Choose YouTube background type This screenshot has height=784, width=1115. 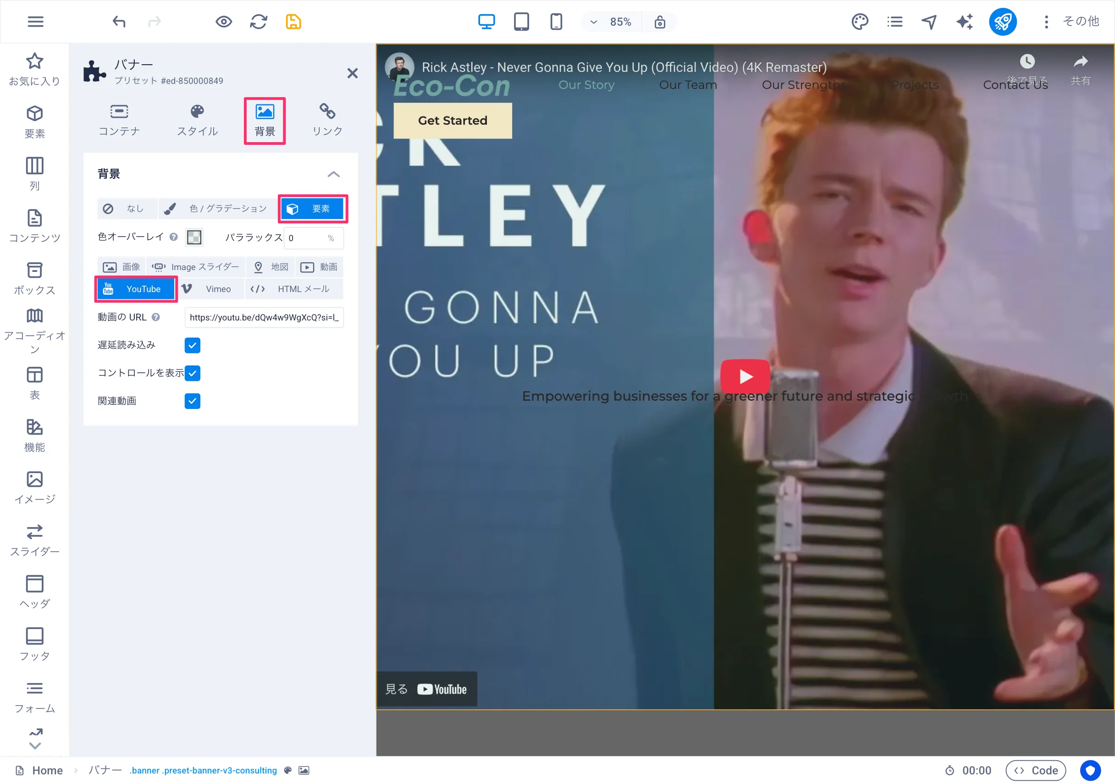(136, 289)
